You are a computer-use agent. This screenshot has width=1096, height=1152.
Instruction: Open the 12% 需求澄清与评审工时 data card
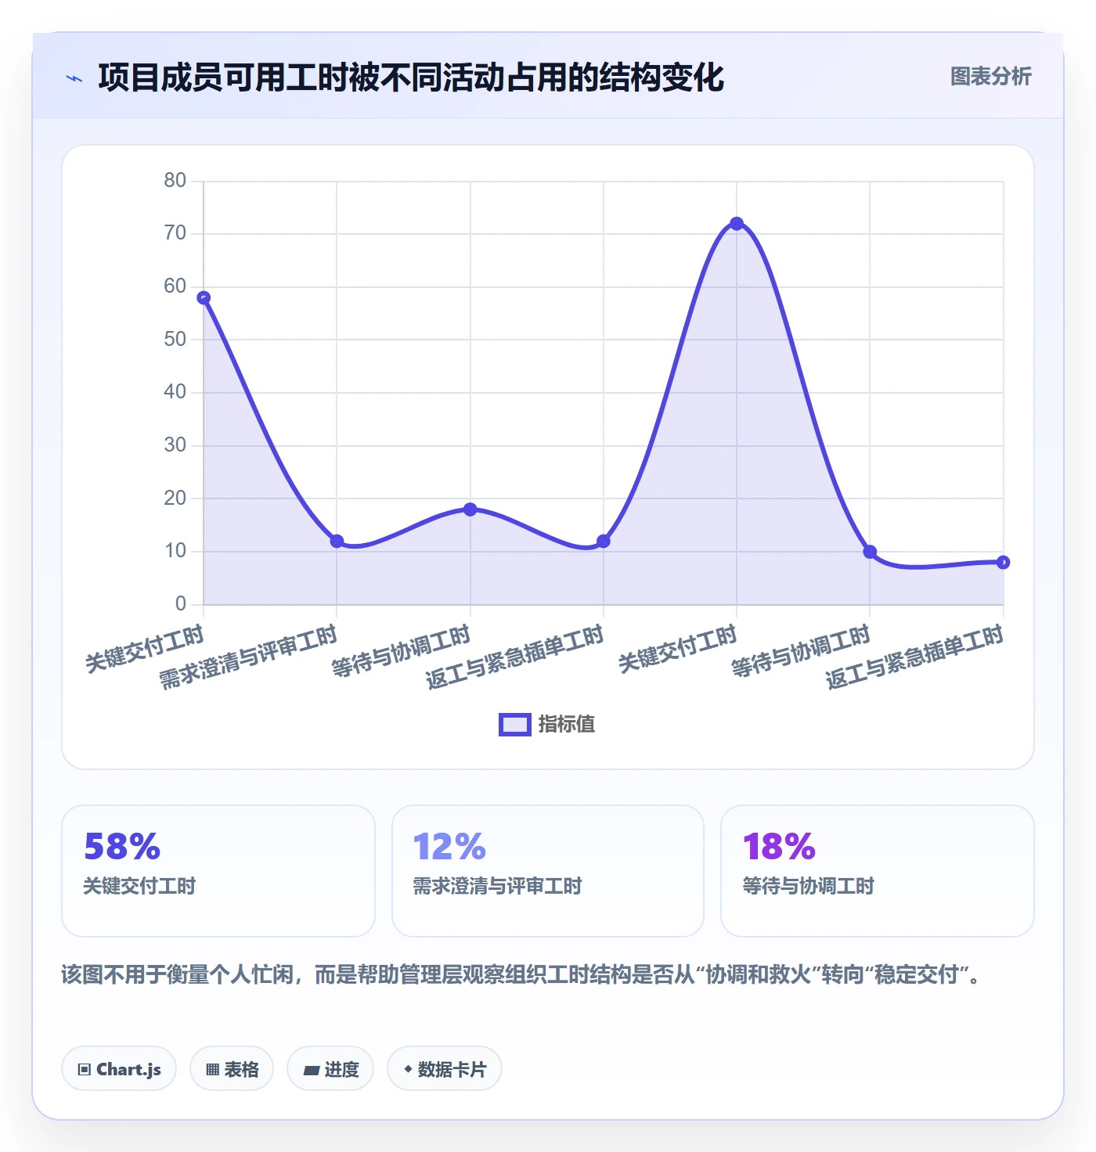(x=548, y=871)
